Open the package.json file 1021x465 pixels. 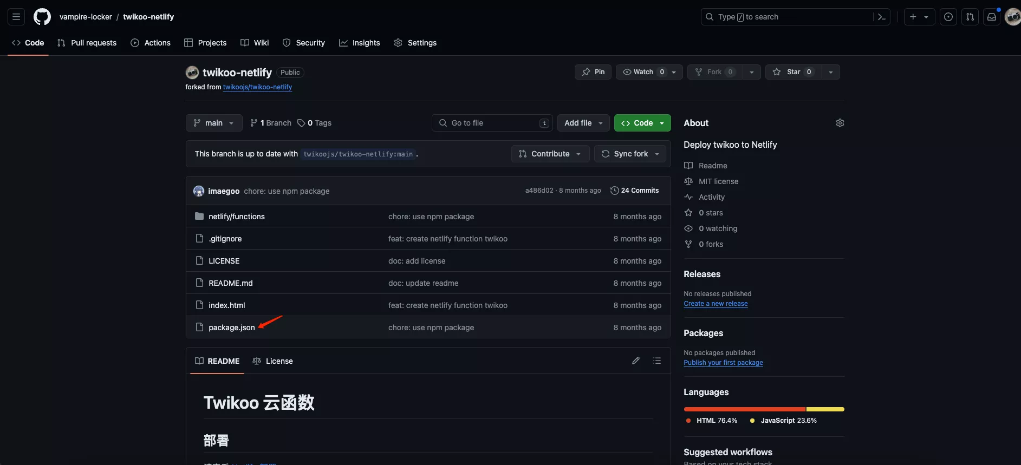pyautogui.click(x=231, y=328)
